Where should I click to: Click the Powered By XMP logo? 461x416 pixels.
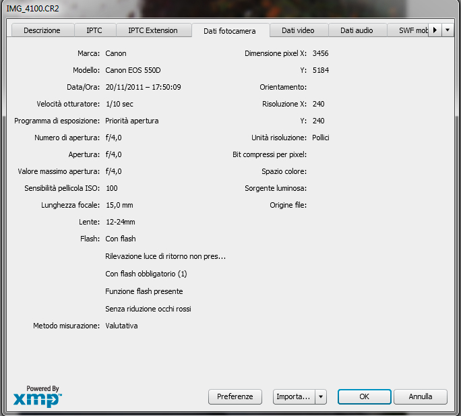pyautogui.click(x=38, y=396)
